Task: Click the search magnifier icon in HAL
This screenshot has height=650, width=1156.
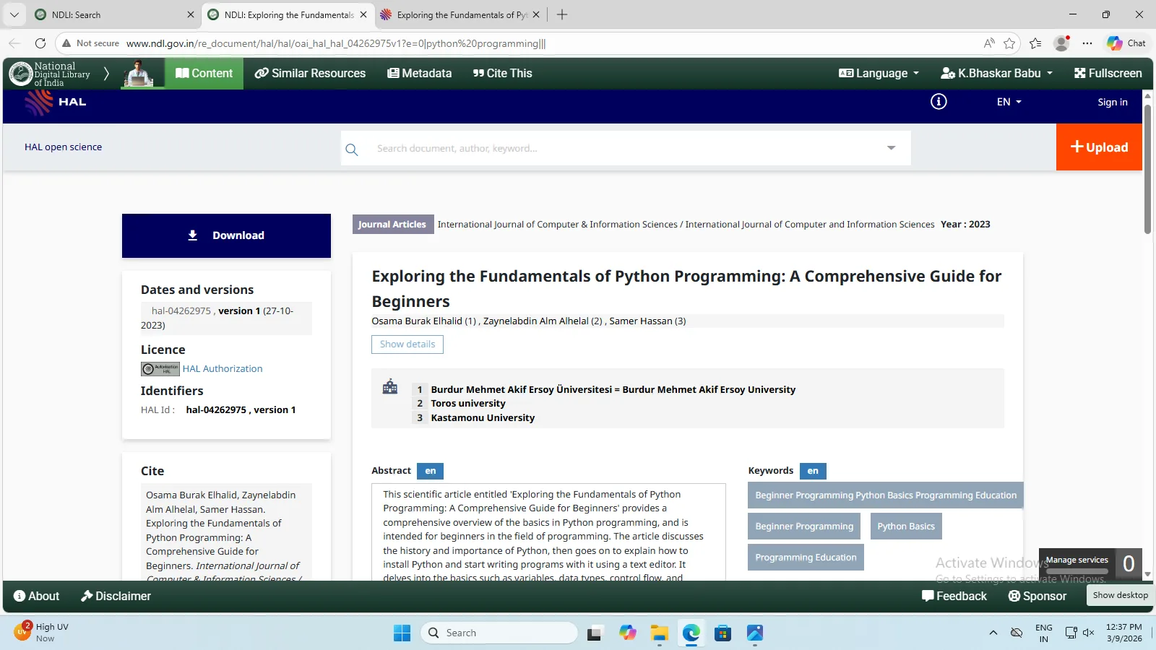Action: pos(352,149)
